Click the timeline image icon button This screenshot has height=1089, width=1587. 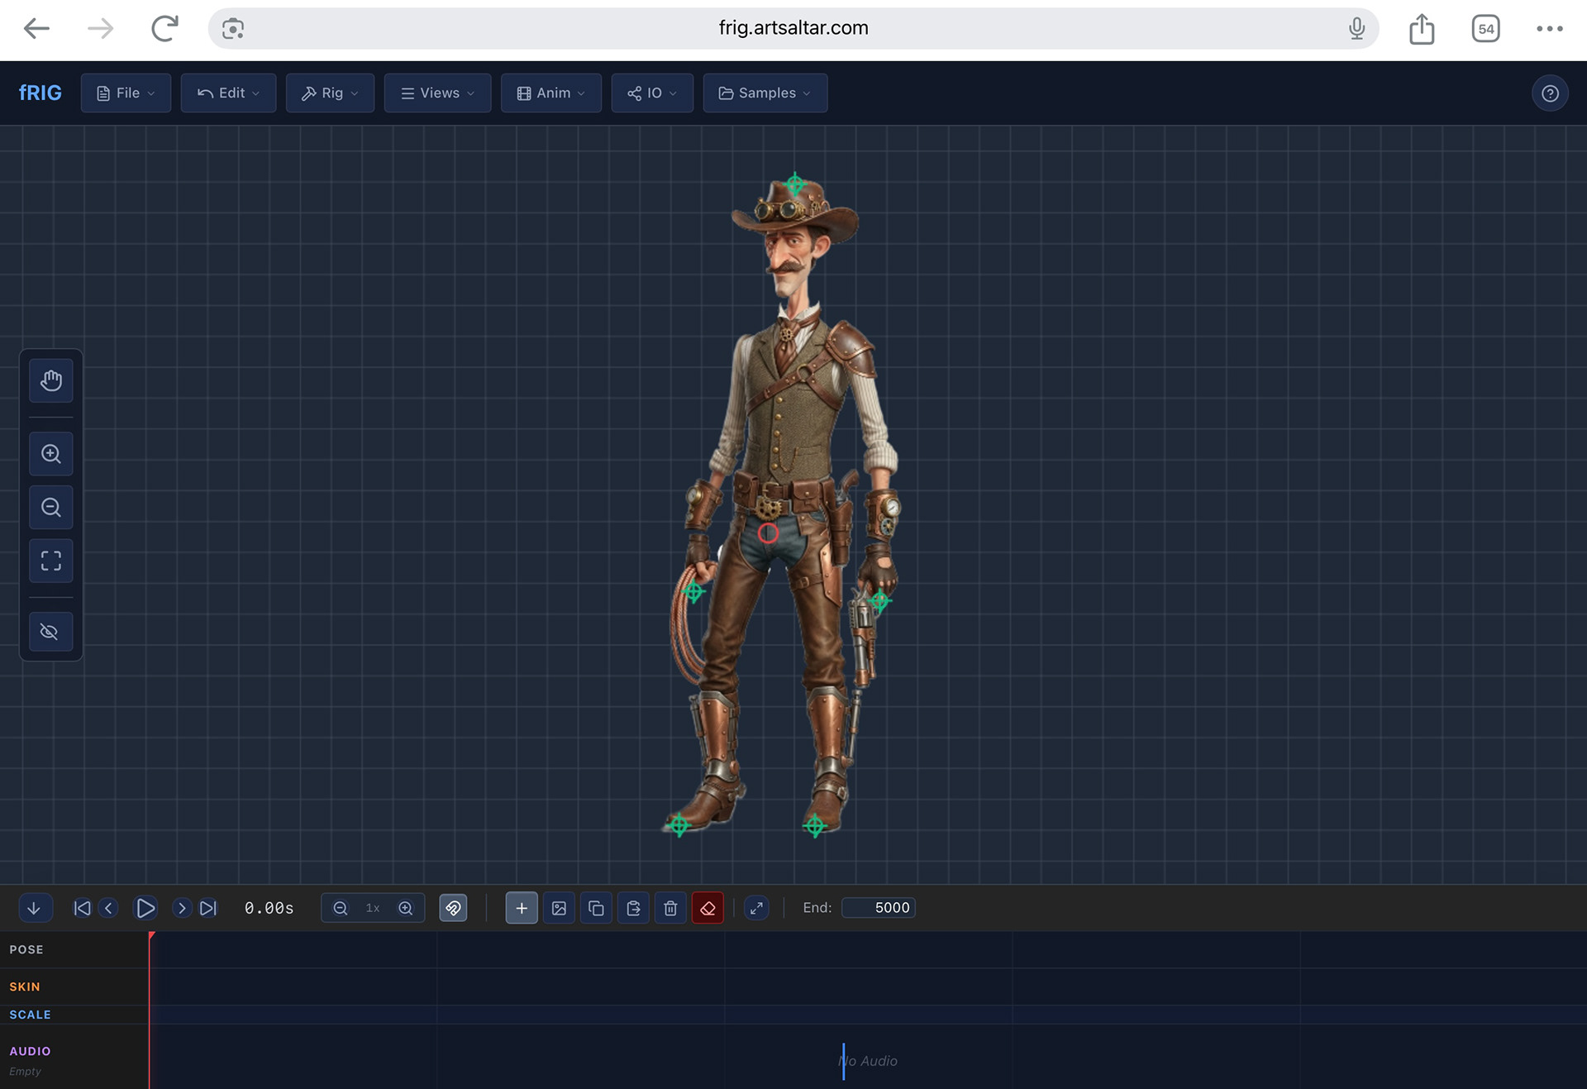coord(559,908)
